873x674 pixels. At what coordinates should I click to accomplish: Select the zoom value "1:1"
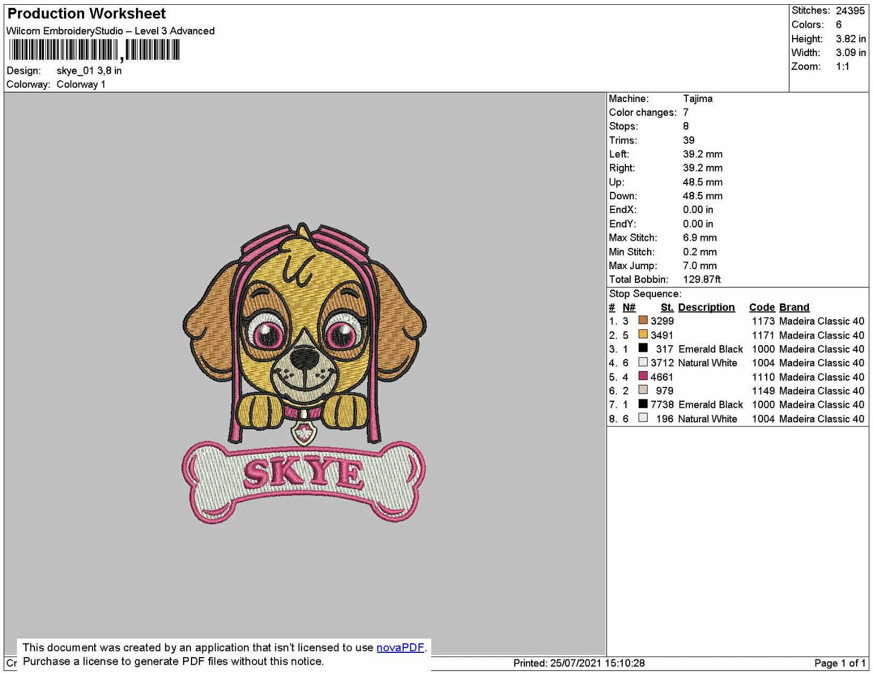pyautogui.click(x=843, y=66)
